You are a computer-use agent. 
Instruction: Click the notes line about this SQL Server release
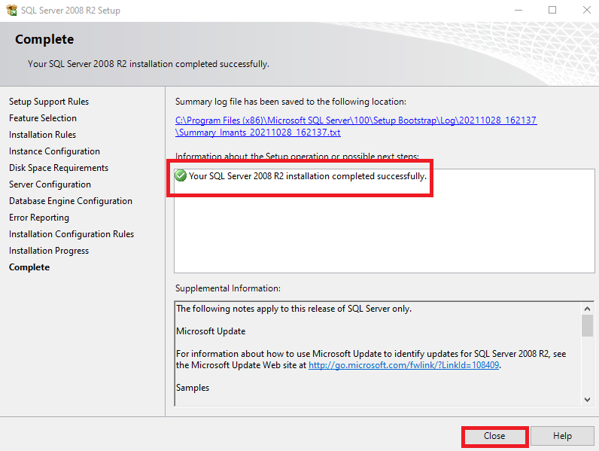pos(293,309)
